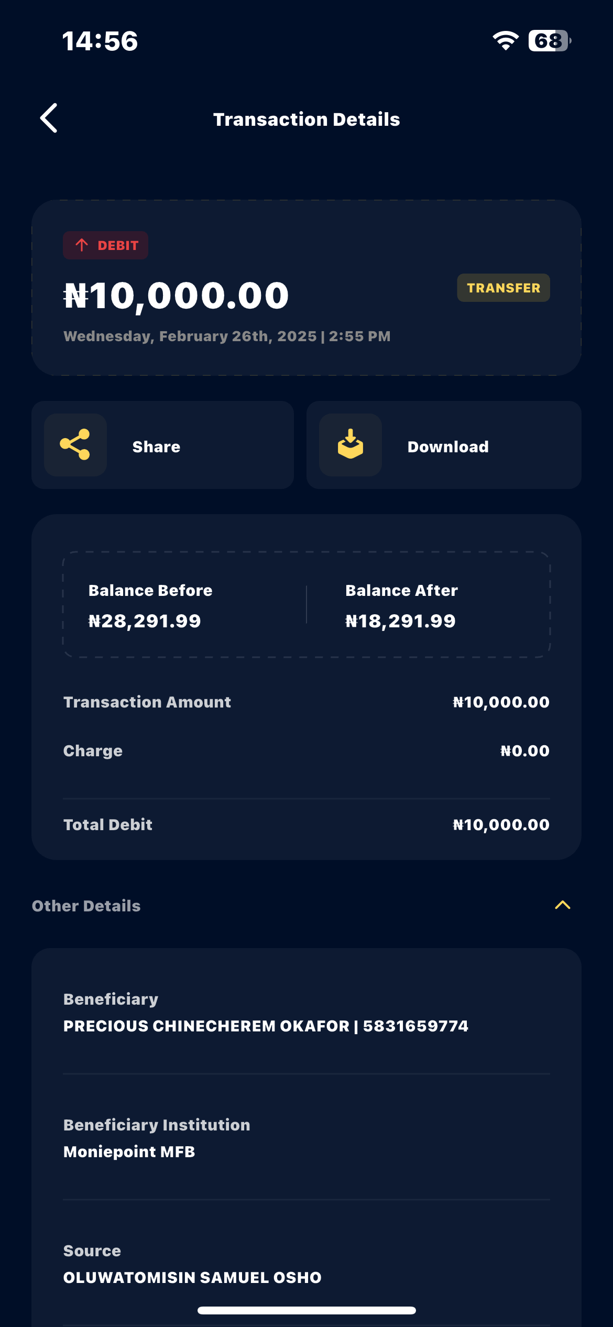
Task: Tap the Balance Before amount
Action: tap(145, 622)
